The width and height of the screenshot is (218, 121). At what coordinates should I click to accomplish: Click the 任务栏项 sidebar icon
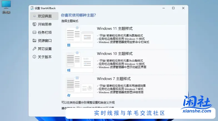pyautogui.click(x=34, y=32)
